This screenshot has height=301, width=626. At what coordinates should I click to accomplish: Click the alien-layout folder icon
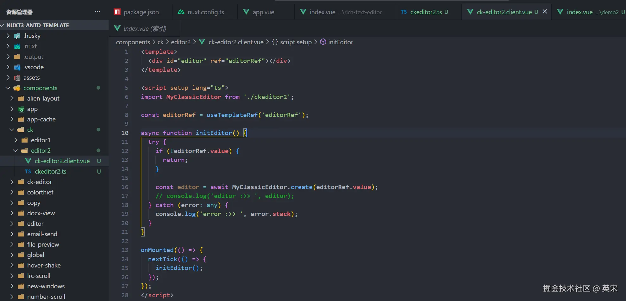pyautogui.click(x=21, y=99)
